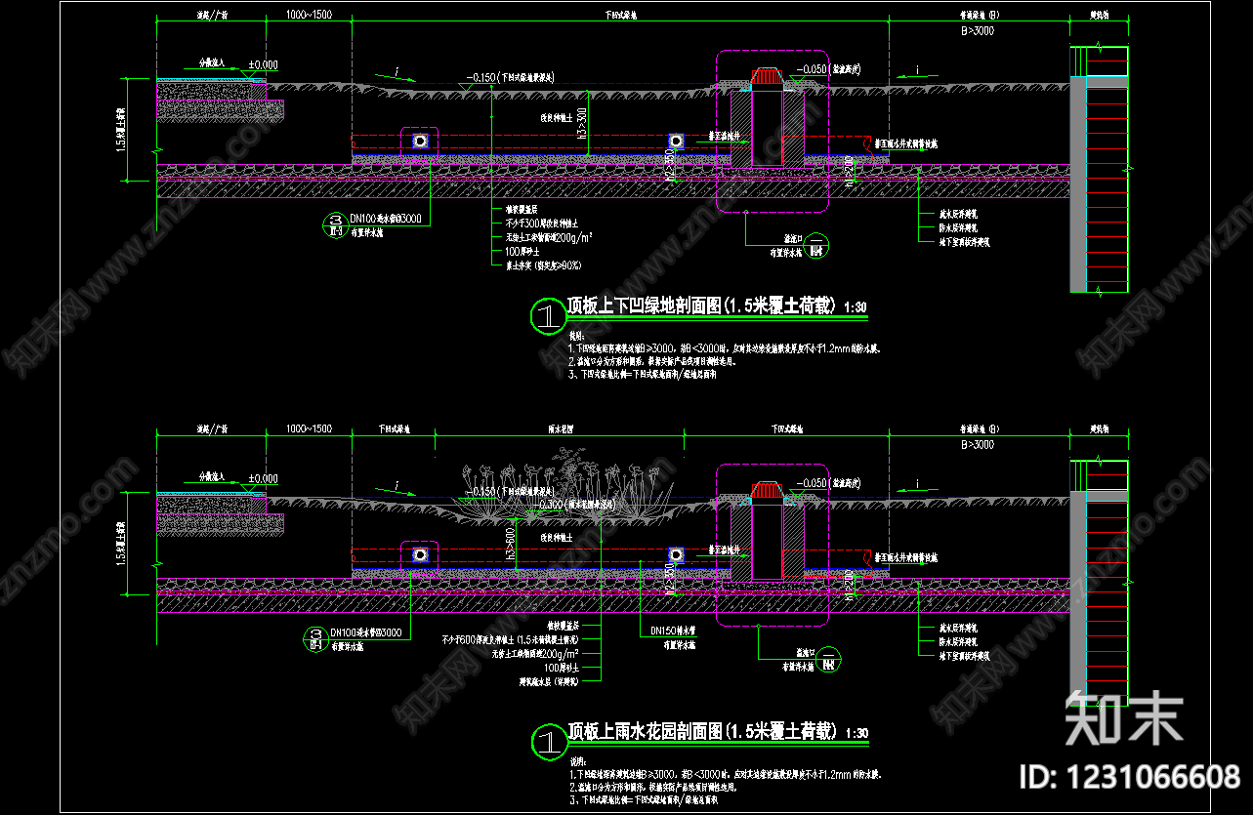This screenshot has height=815, width=1253.
Task: Select left pipe circle symbol in lower section
Action: point(420,554)
